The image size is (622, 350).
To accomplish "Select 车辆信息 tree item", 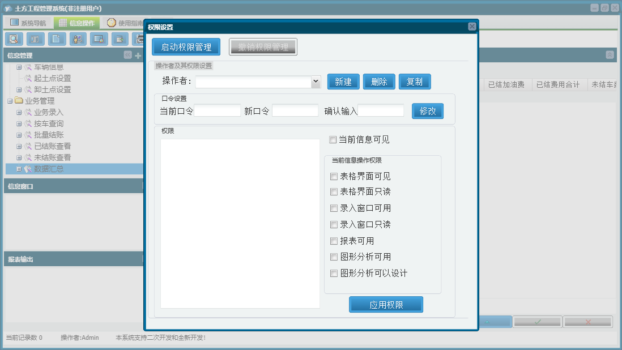I will tap(49, 67).
